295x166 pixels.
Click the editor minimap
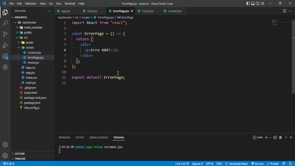pyautogui.click(x=281, y=23)
